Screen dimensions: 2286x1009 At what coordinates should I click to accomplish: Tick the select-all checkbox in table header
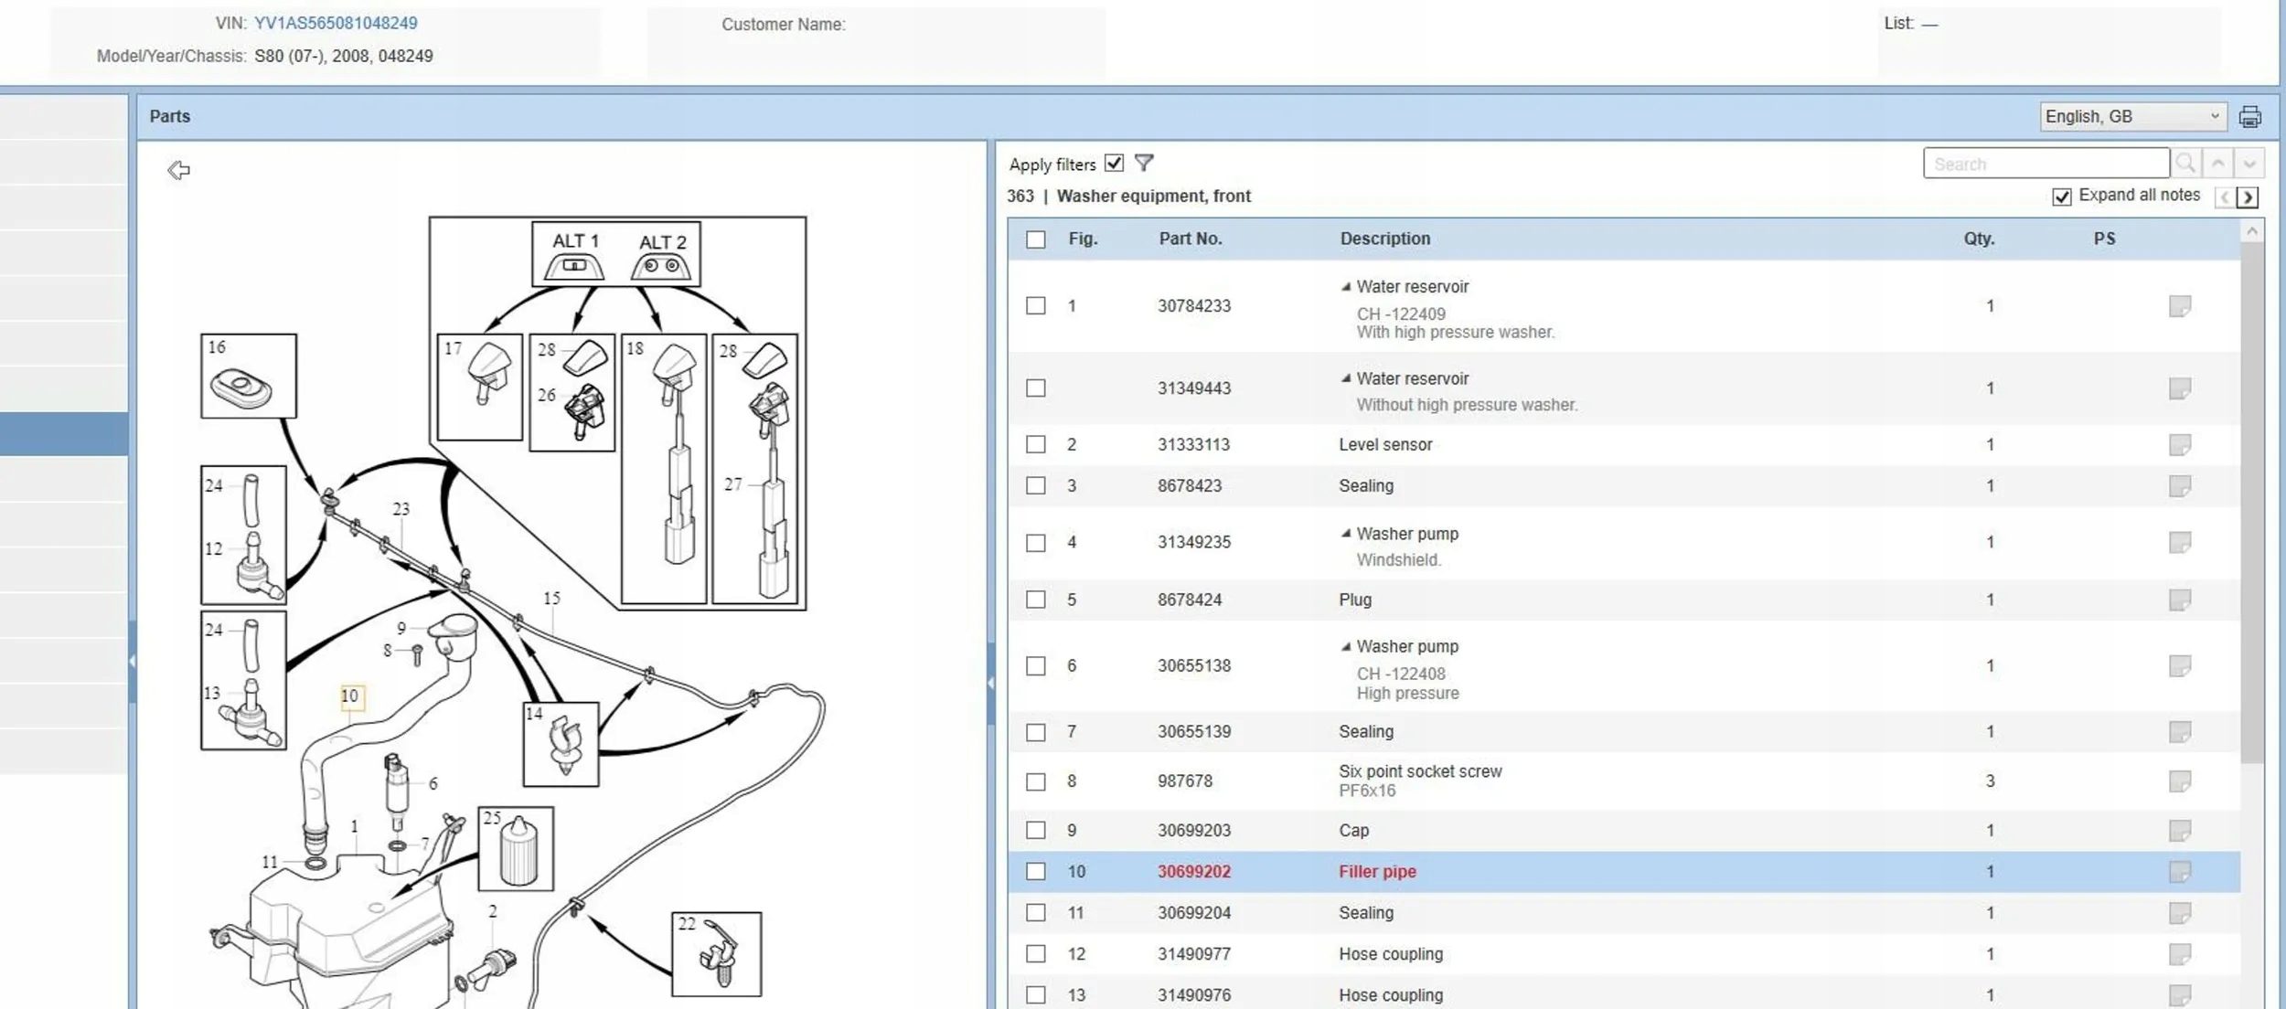coord(1035,239)
